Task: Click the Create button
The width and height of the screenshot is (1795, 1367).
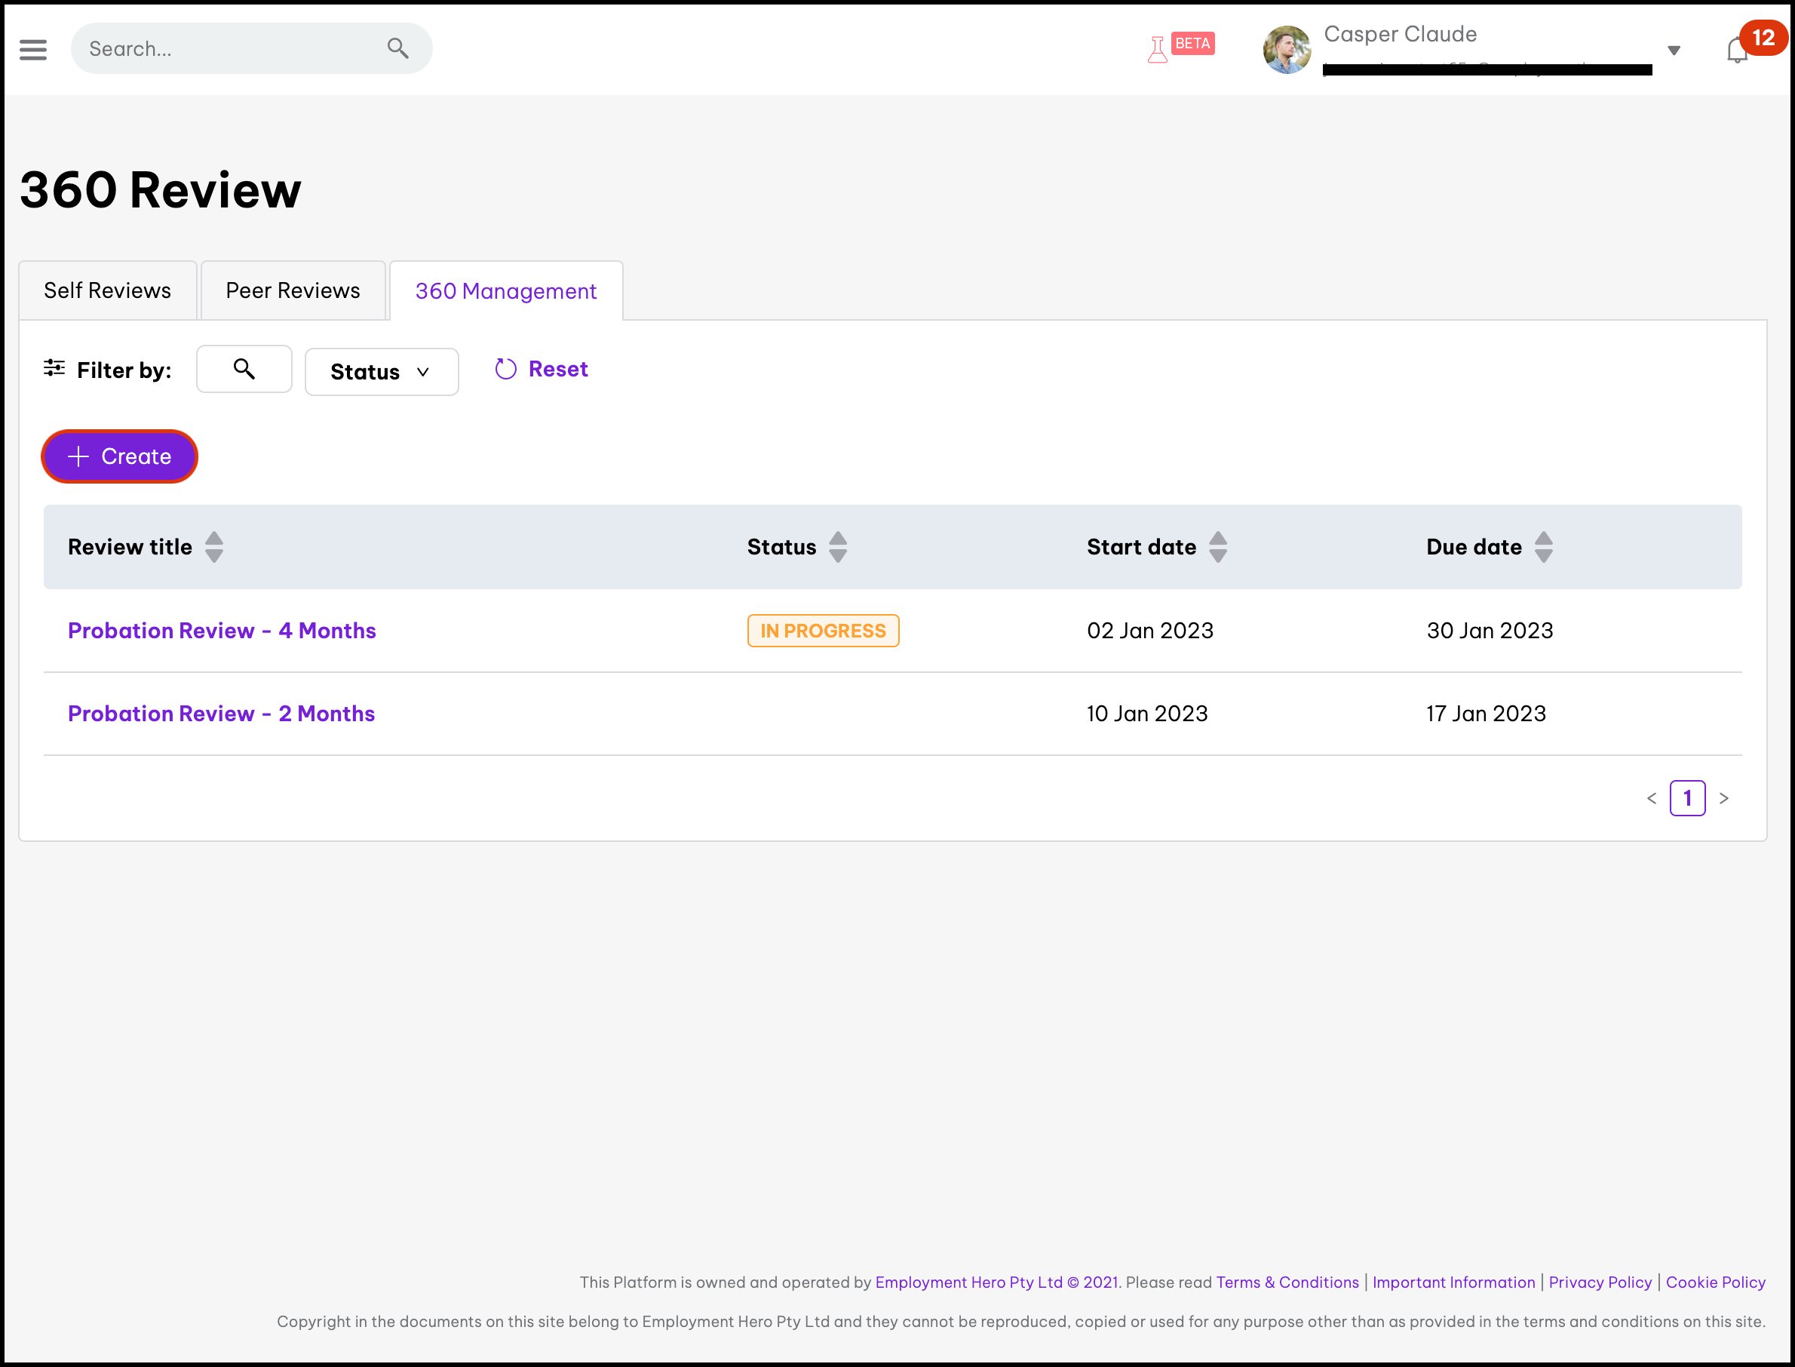Action: pyautogui.click(x=120, y=456)
